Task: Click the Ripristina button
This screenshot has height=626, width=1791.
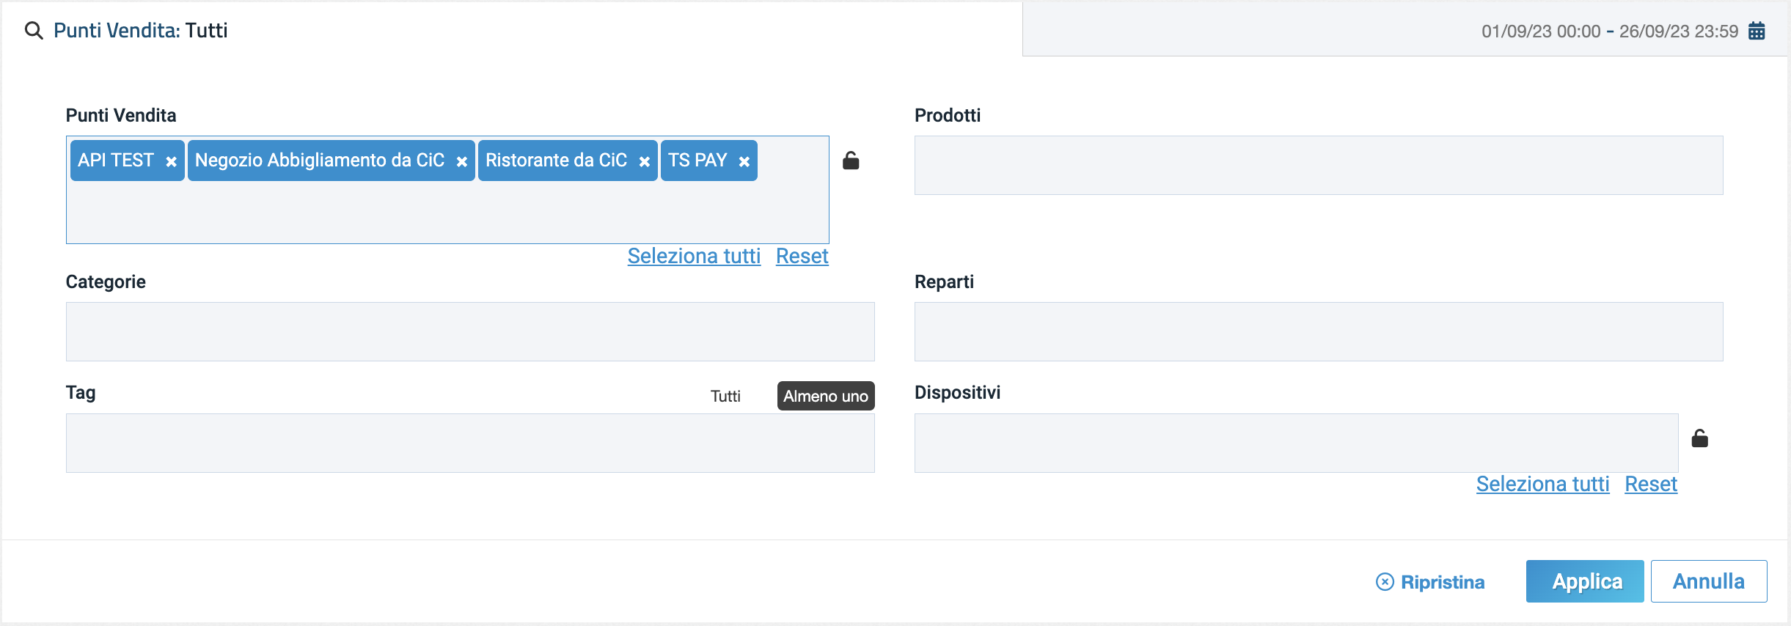Action: (x=1430, y=582)
